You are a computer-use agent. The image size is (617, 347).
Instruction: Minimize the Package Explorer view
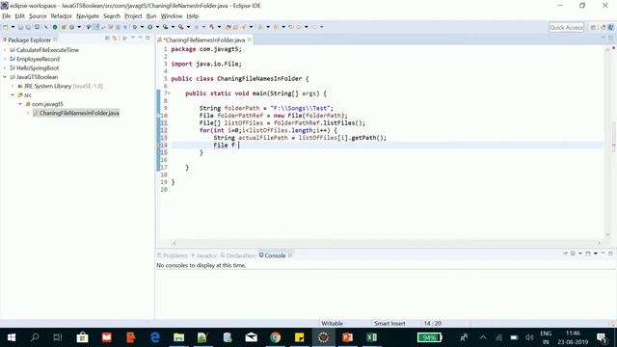[x=140, y=38]
